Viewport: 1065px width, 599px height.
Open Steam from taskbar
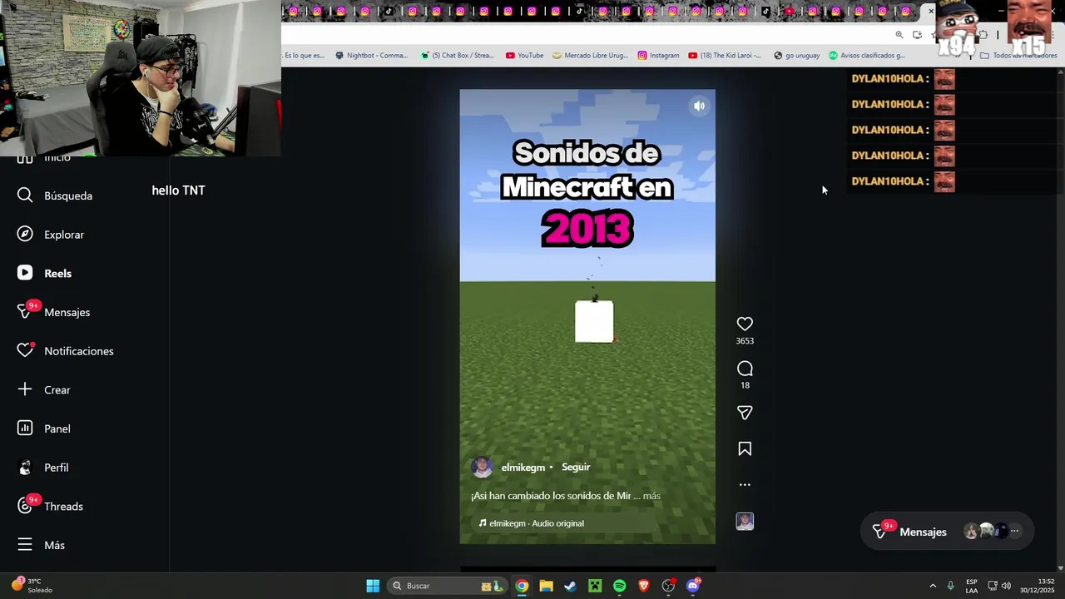pyautogui.click(x=570, y=586)
